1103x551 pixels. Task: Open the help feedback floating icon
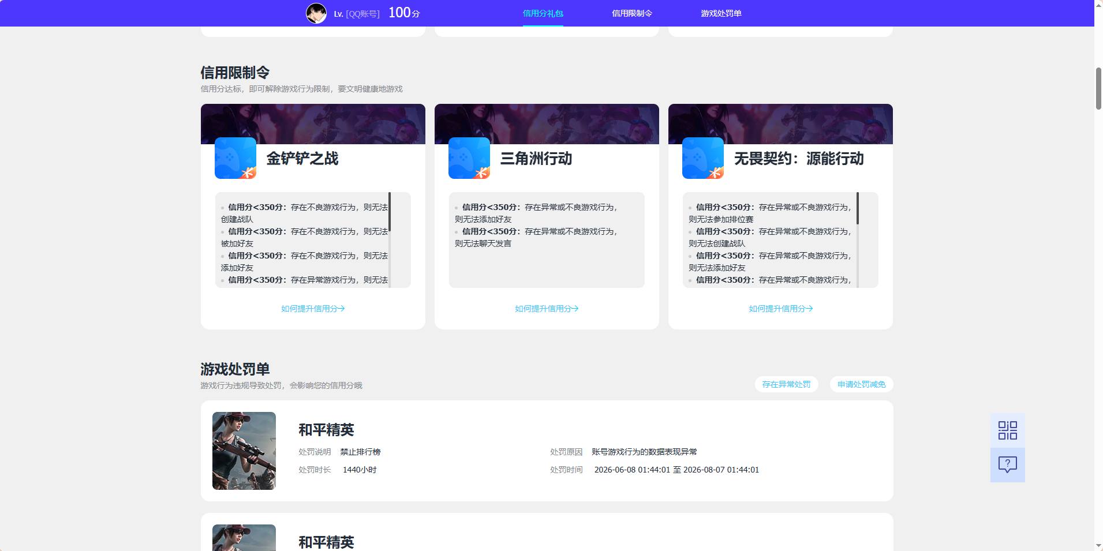[1007, 465]
